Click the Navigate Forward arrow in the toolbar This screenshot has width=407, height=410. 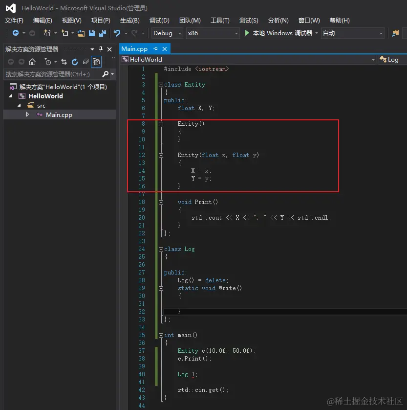pos(32,33)
